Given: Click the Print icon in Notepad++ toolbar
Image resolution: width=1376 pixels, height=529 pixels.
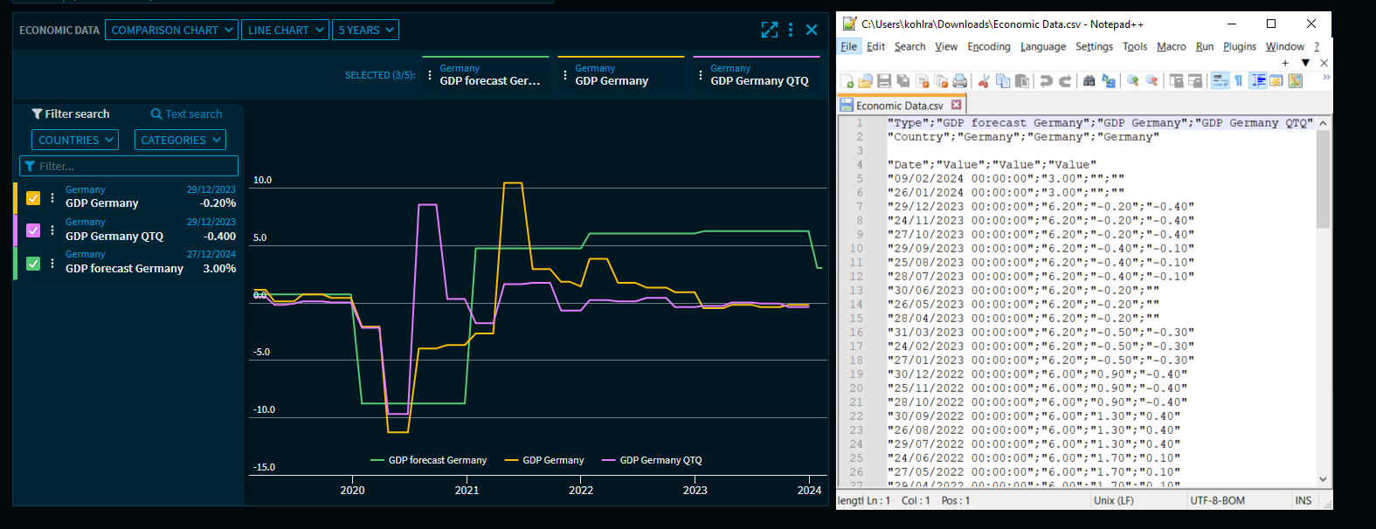Looking at the screenshot, I should (960, 81).
